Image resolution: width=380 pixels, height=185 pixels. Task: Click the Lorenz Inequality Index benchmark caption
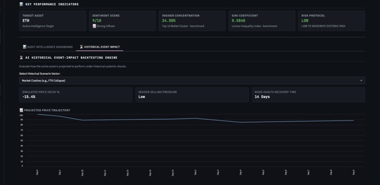(255, 26)
